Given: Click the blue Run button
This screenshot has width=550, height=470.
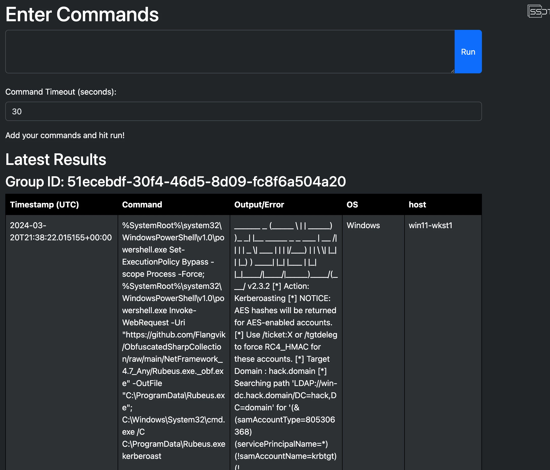Looking at the screenshot, I should (x=468, y=52).
